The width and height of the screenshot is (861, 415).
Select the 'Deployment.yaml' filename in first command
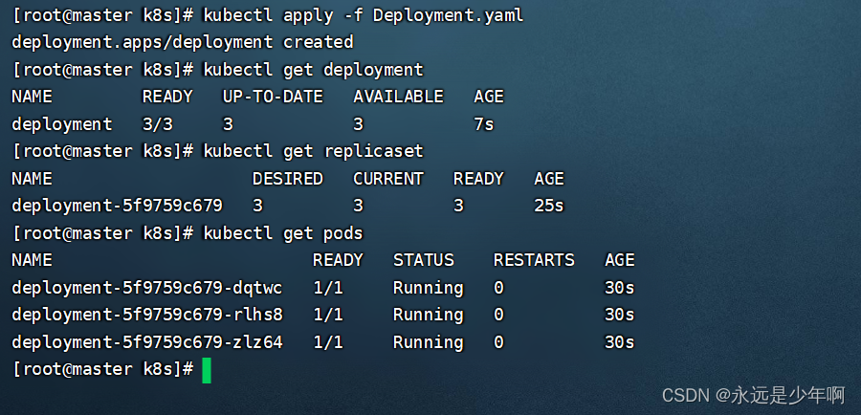(448, 15)
